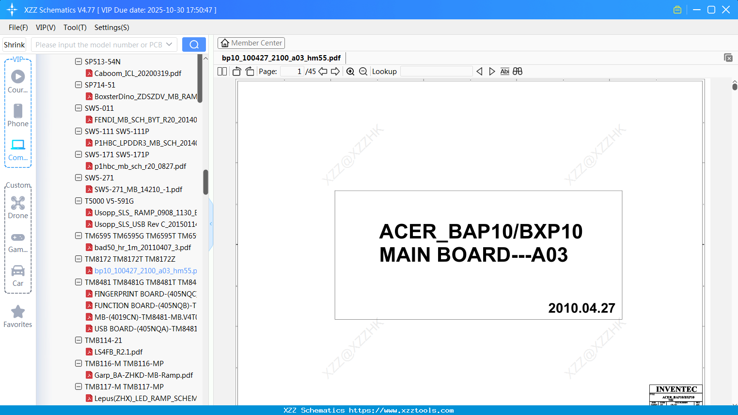Click the sidebar panel collapse handle
Viewport: 738px width, 415px height.
(x=211, y=224)
